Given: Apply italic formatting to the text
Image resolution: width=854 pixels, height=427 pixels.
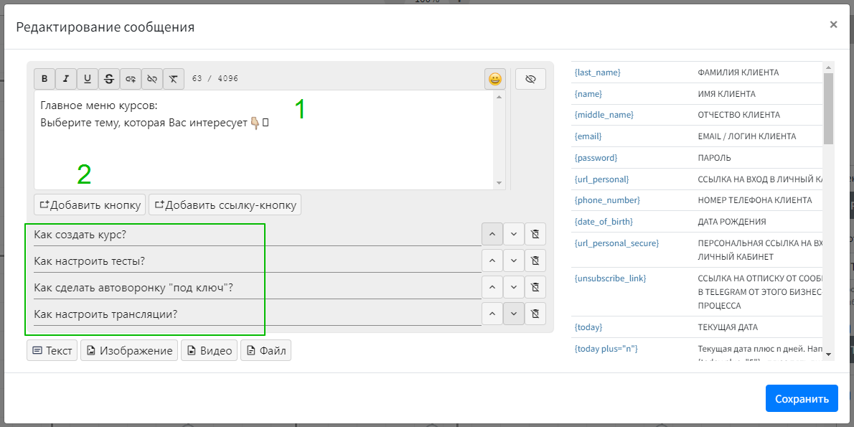Looking at the screenshot, I should (66, 79).
